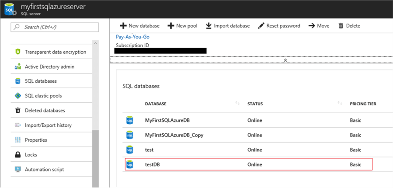Sort by the Status column arrows
Image resolution: width=393 pixels, height=188 pixels.
tap(340, 104)
